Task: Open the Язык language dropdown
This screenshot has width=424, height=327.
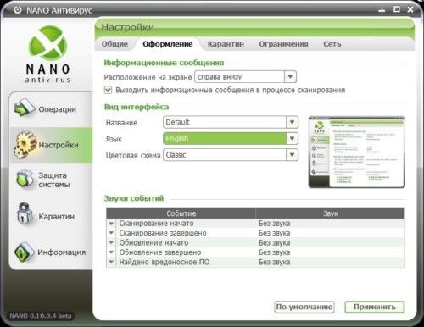Action: (x=292, y=139)
